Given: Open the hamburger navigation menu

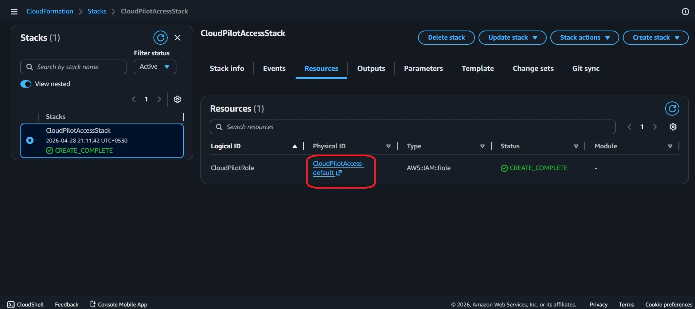Looking at the screenshot, I should 14,12.
